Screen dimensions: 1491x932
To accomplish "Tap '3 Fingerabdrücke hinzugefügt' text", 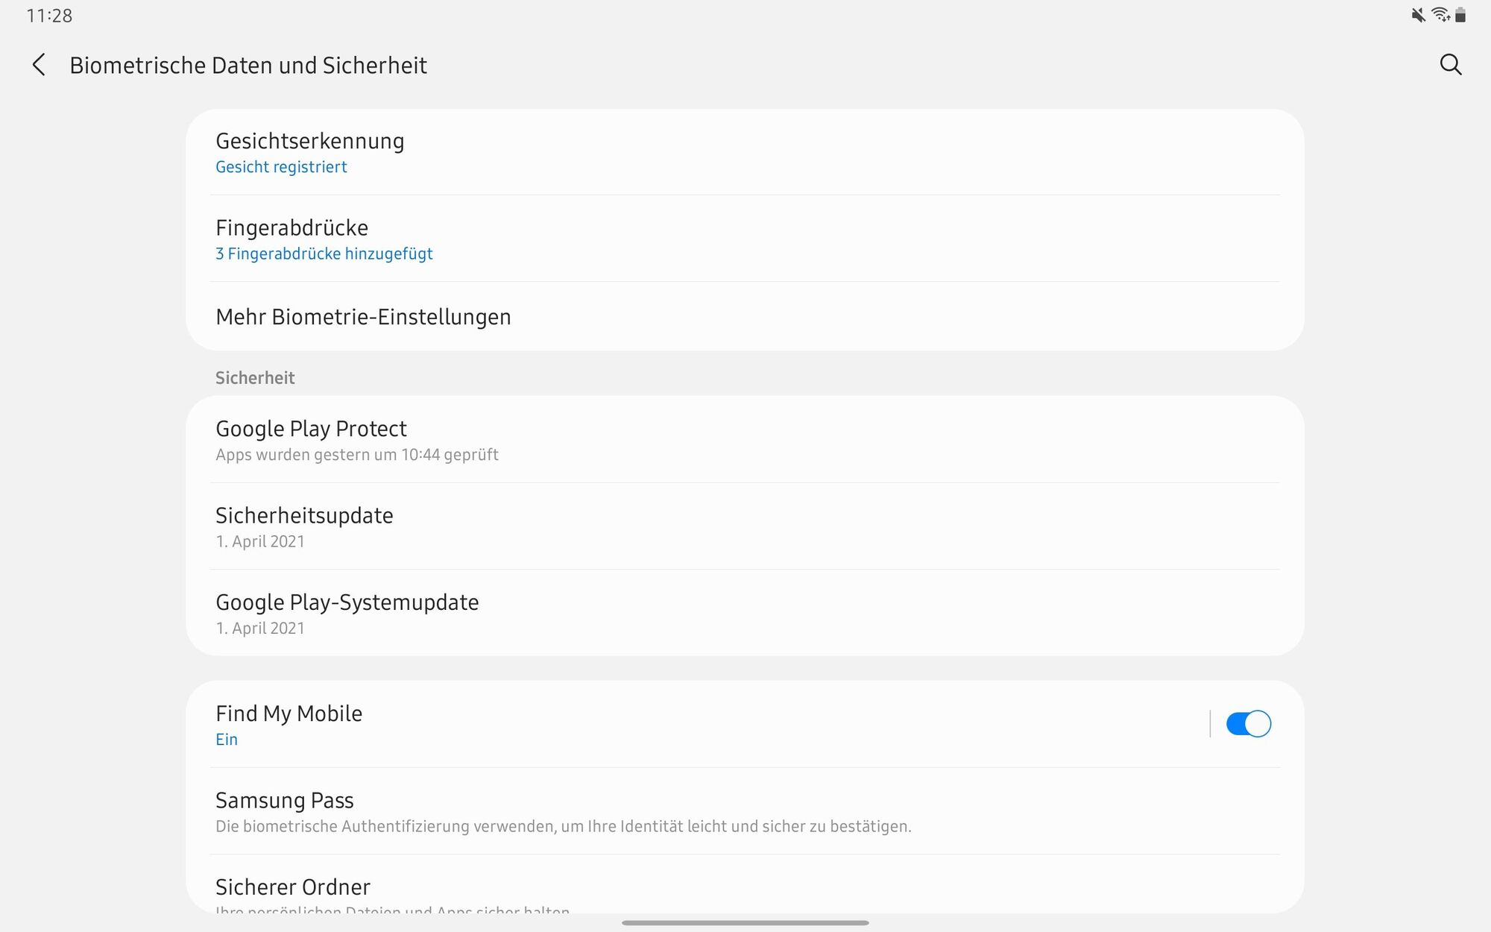I will point(324,254).
